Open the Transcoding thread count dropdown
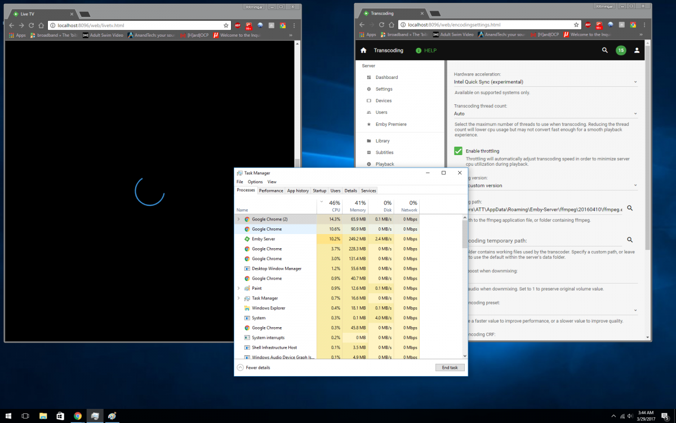676x423 pixels. click(545, 113)
